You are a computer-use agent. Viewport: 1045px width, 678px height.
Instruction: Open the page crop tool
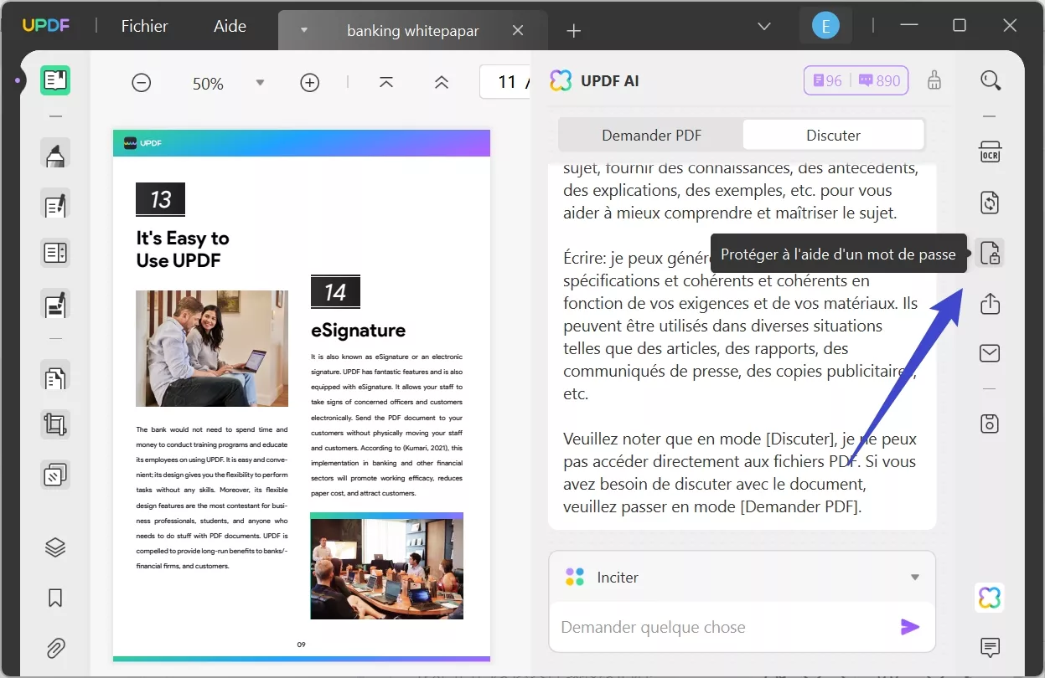[x=54, y=424]
